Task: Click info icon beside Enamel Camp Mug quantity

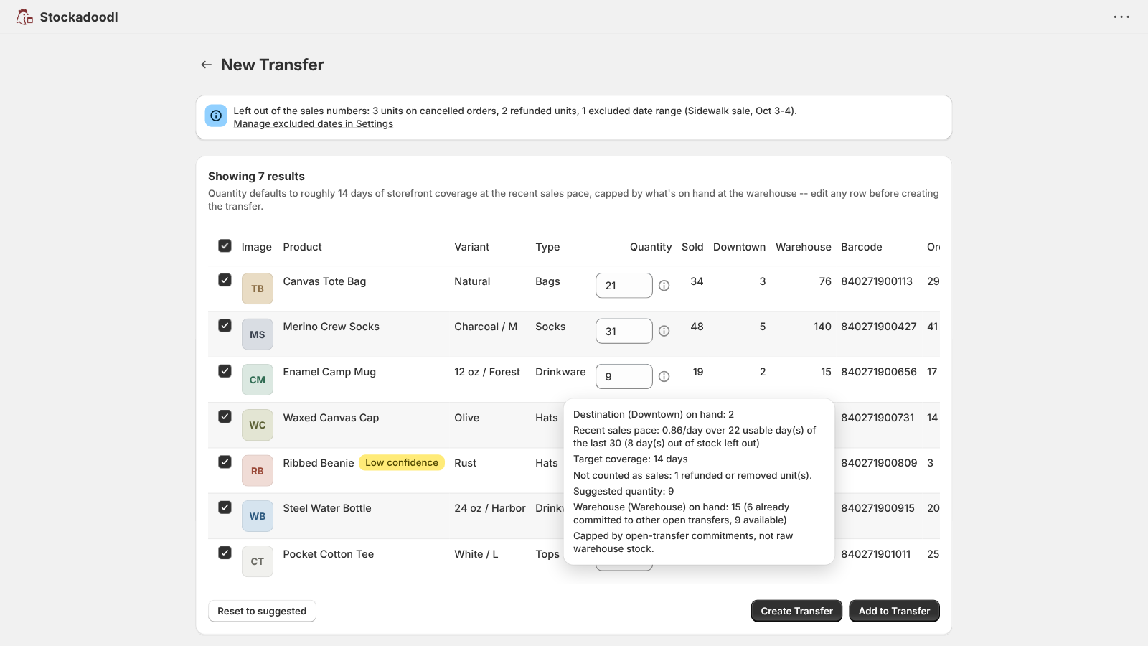Action: (x=664, y=377)
